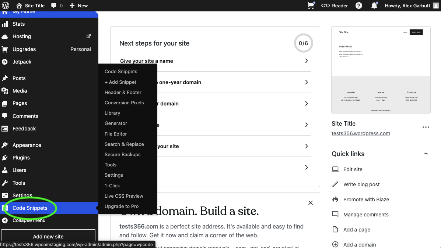Click the Media icon in sidebar

[5, 91]
